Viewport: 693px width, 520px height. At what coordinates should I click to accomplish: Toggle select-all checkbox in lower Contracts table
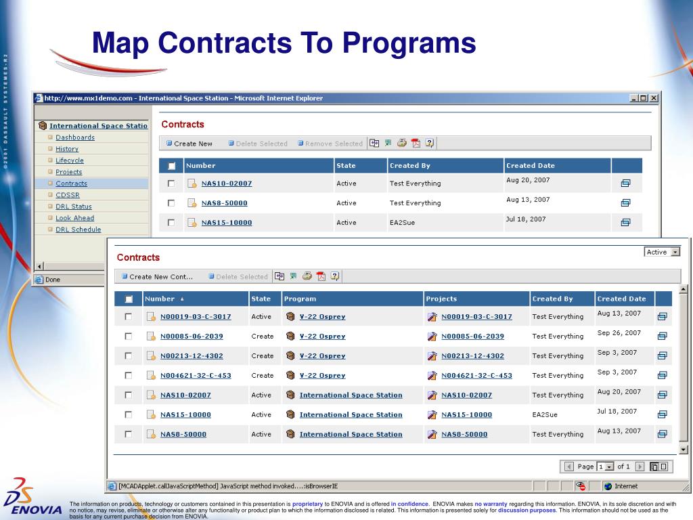129,299
